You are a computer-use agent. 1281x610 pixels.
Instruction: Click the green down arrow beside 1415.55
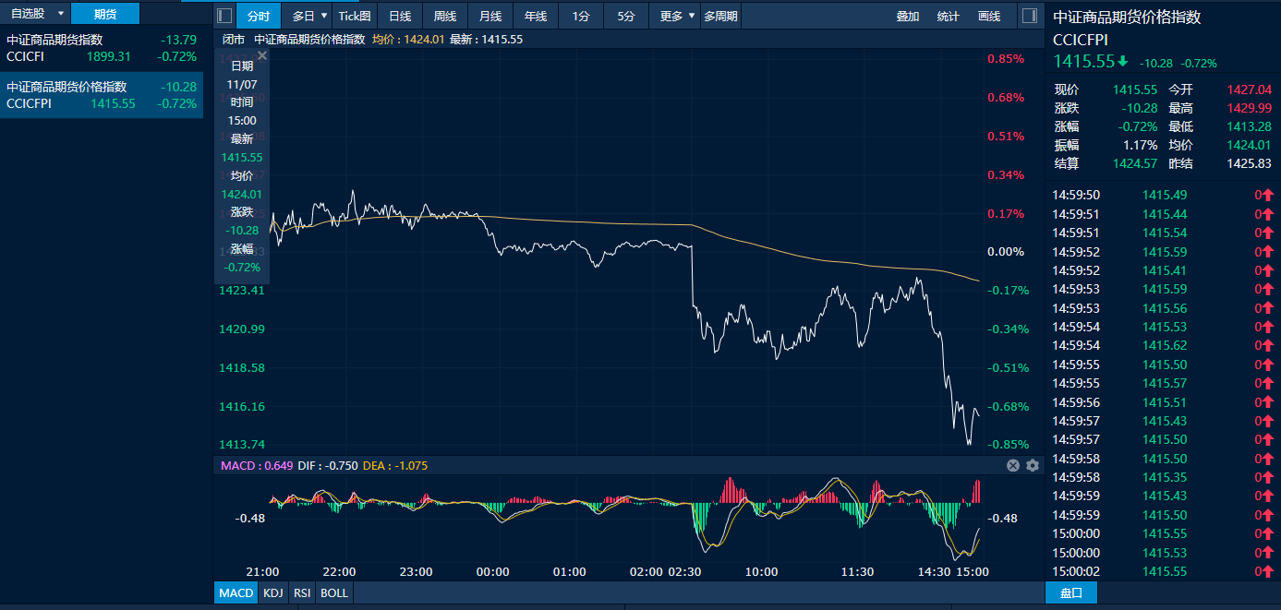(1123, 62)
